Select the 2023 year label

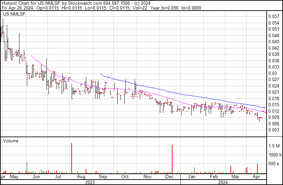[90, 182]
